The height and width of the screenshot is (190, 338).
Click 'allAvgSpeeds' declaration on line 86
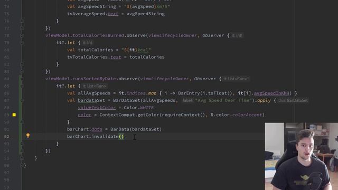(94, 93)
